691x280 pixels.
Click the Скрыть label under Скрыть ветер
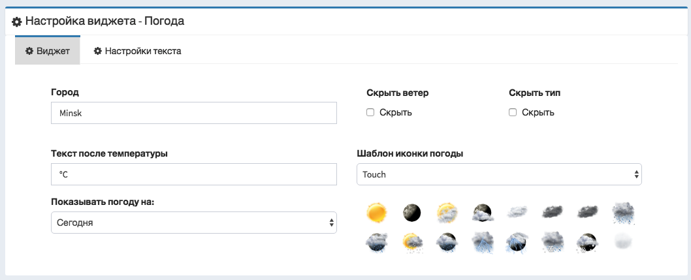[x=396, y=112]
